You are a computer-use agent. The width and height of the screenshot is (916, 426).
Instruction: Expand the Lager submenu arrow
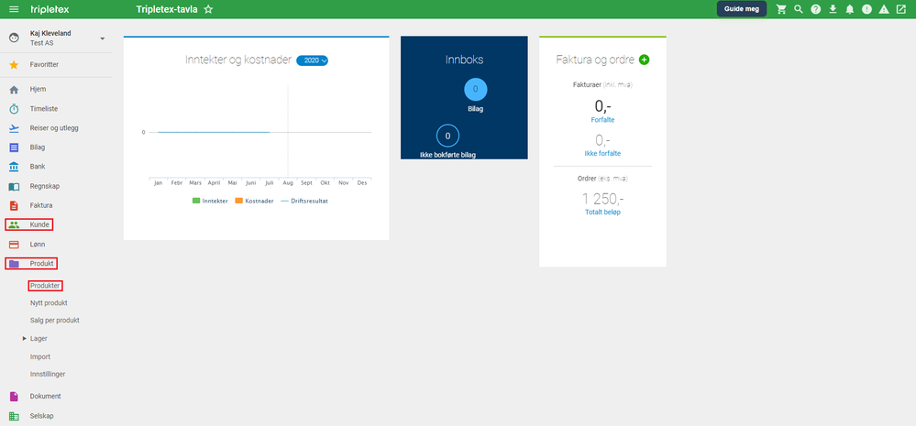[x=25, y=338]
